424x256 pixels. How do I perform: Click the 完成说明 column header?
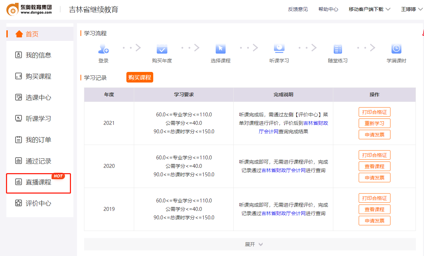coord(283,95)
